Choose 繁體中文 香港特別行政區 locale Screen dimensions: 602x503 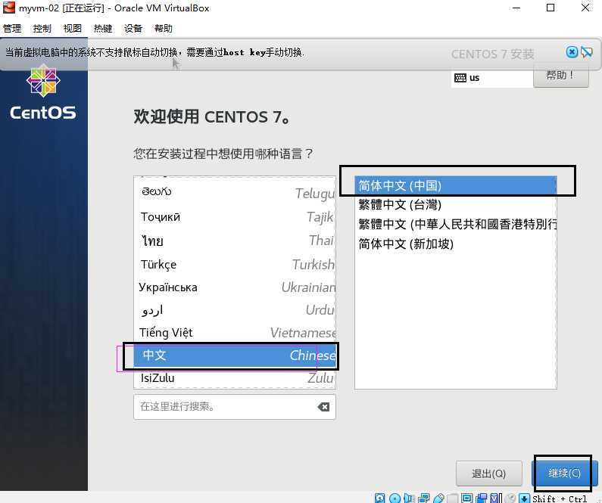point(456,225)
